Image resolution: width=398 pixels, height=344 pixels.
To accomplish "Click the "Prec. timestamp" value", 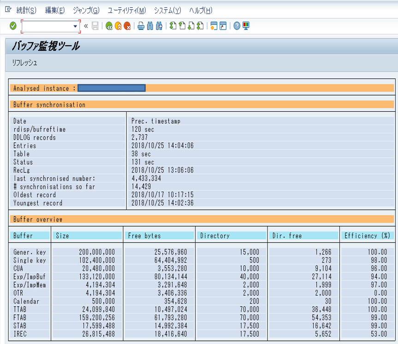I will (156, 121).
